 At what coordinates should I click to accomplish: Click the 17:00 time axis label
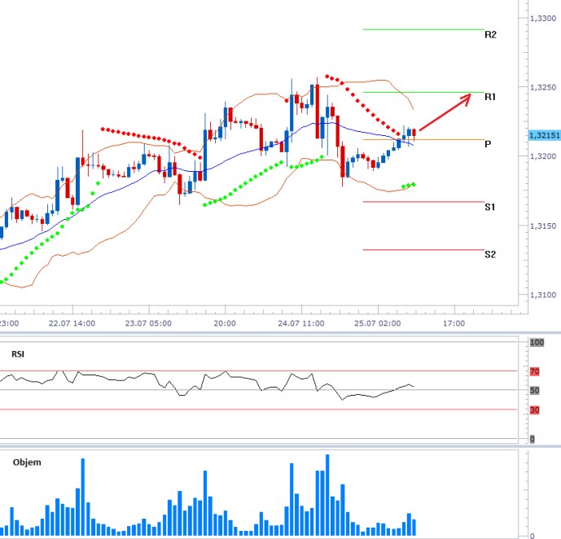[x=454, y=323]
